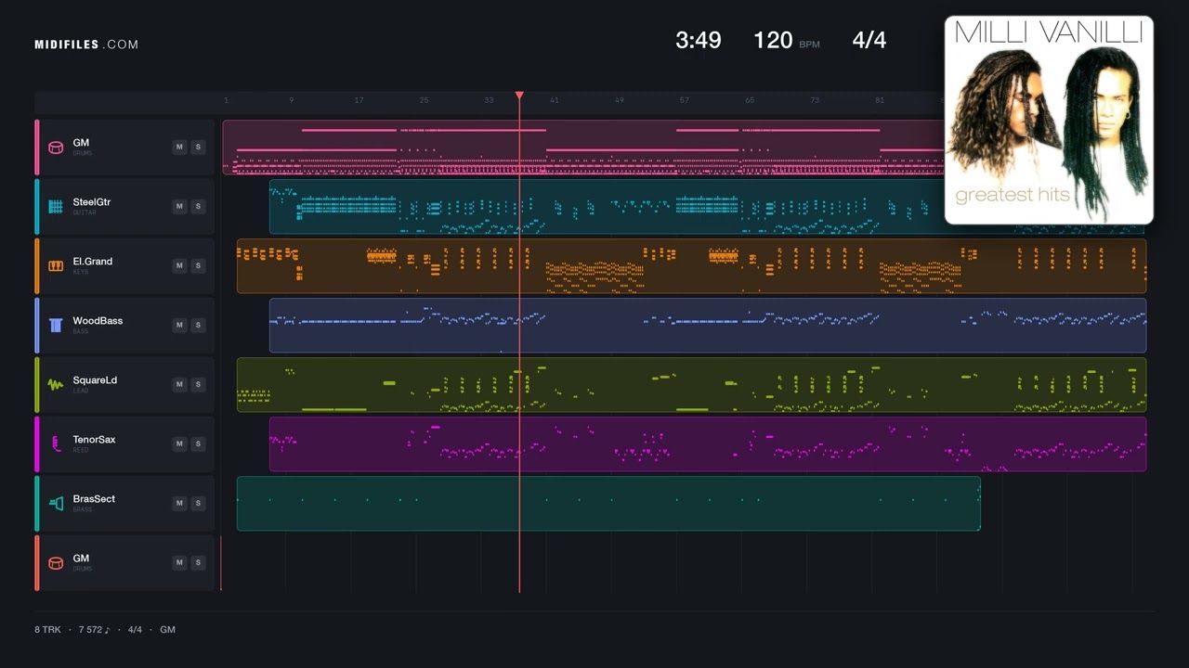Click bar 57 on the timeline ruler
The image size is (1189, 668).
(x=684, y=100)
